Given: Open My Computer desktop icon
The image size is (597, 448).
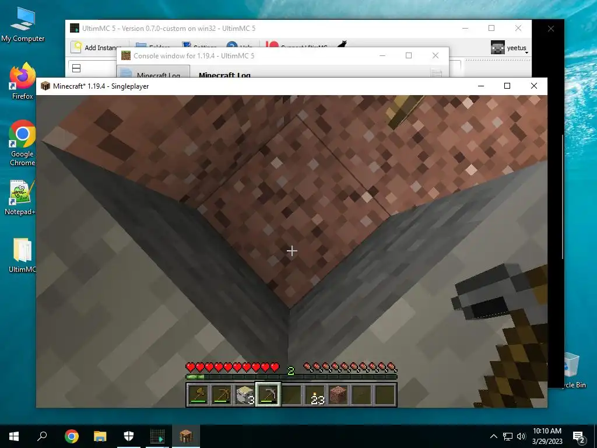Looking at the screenshot, I should (23, 24).
